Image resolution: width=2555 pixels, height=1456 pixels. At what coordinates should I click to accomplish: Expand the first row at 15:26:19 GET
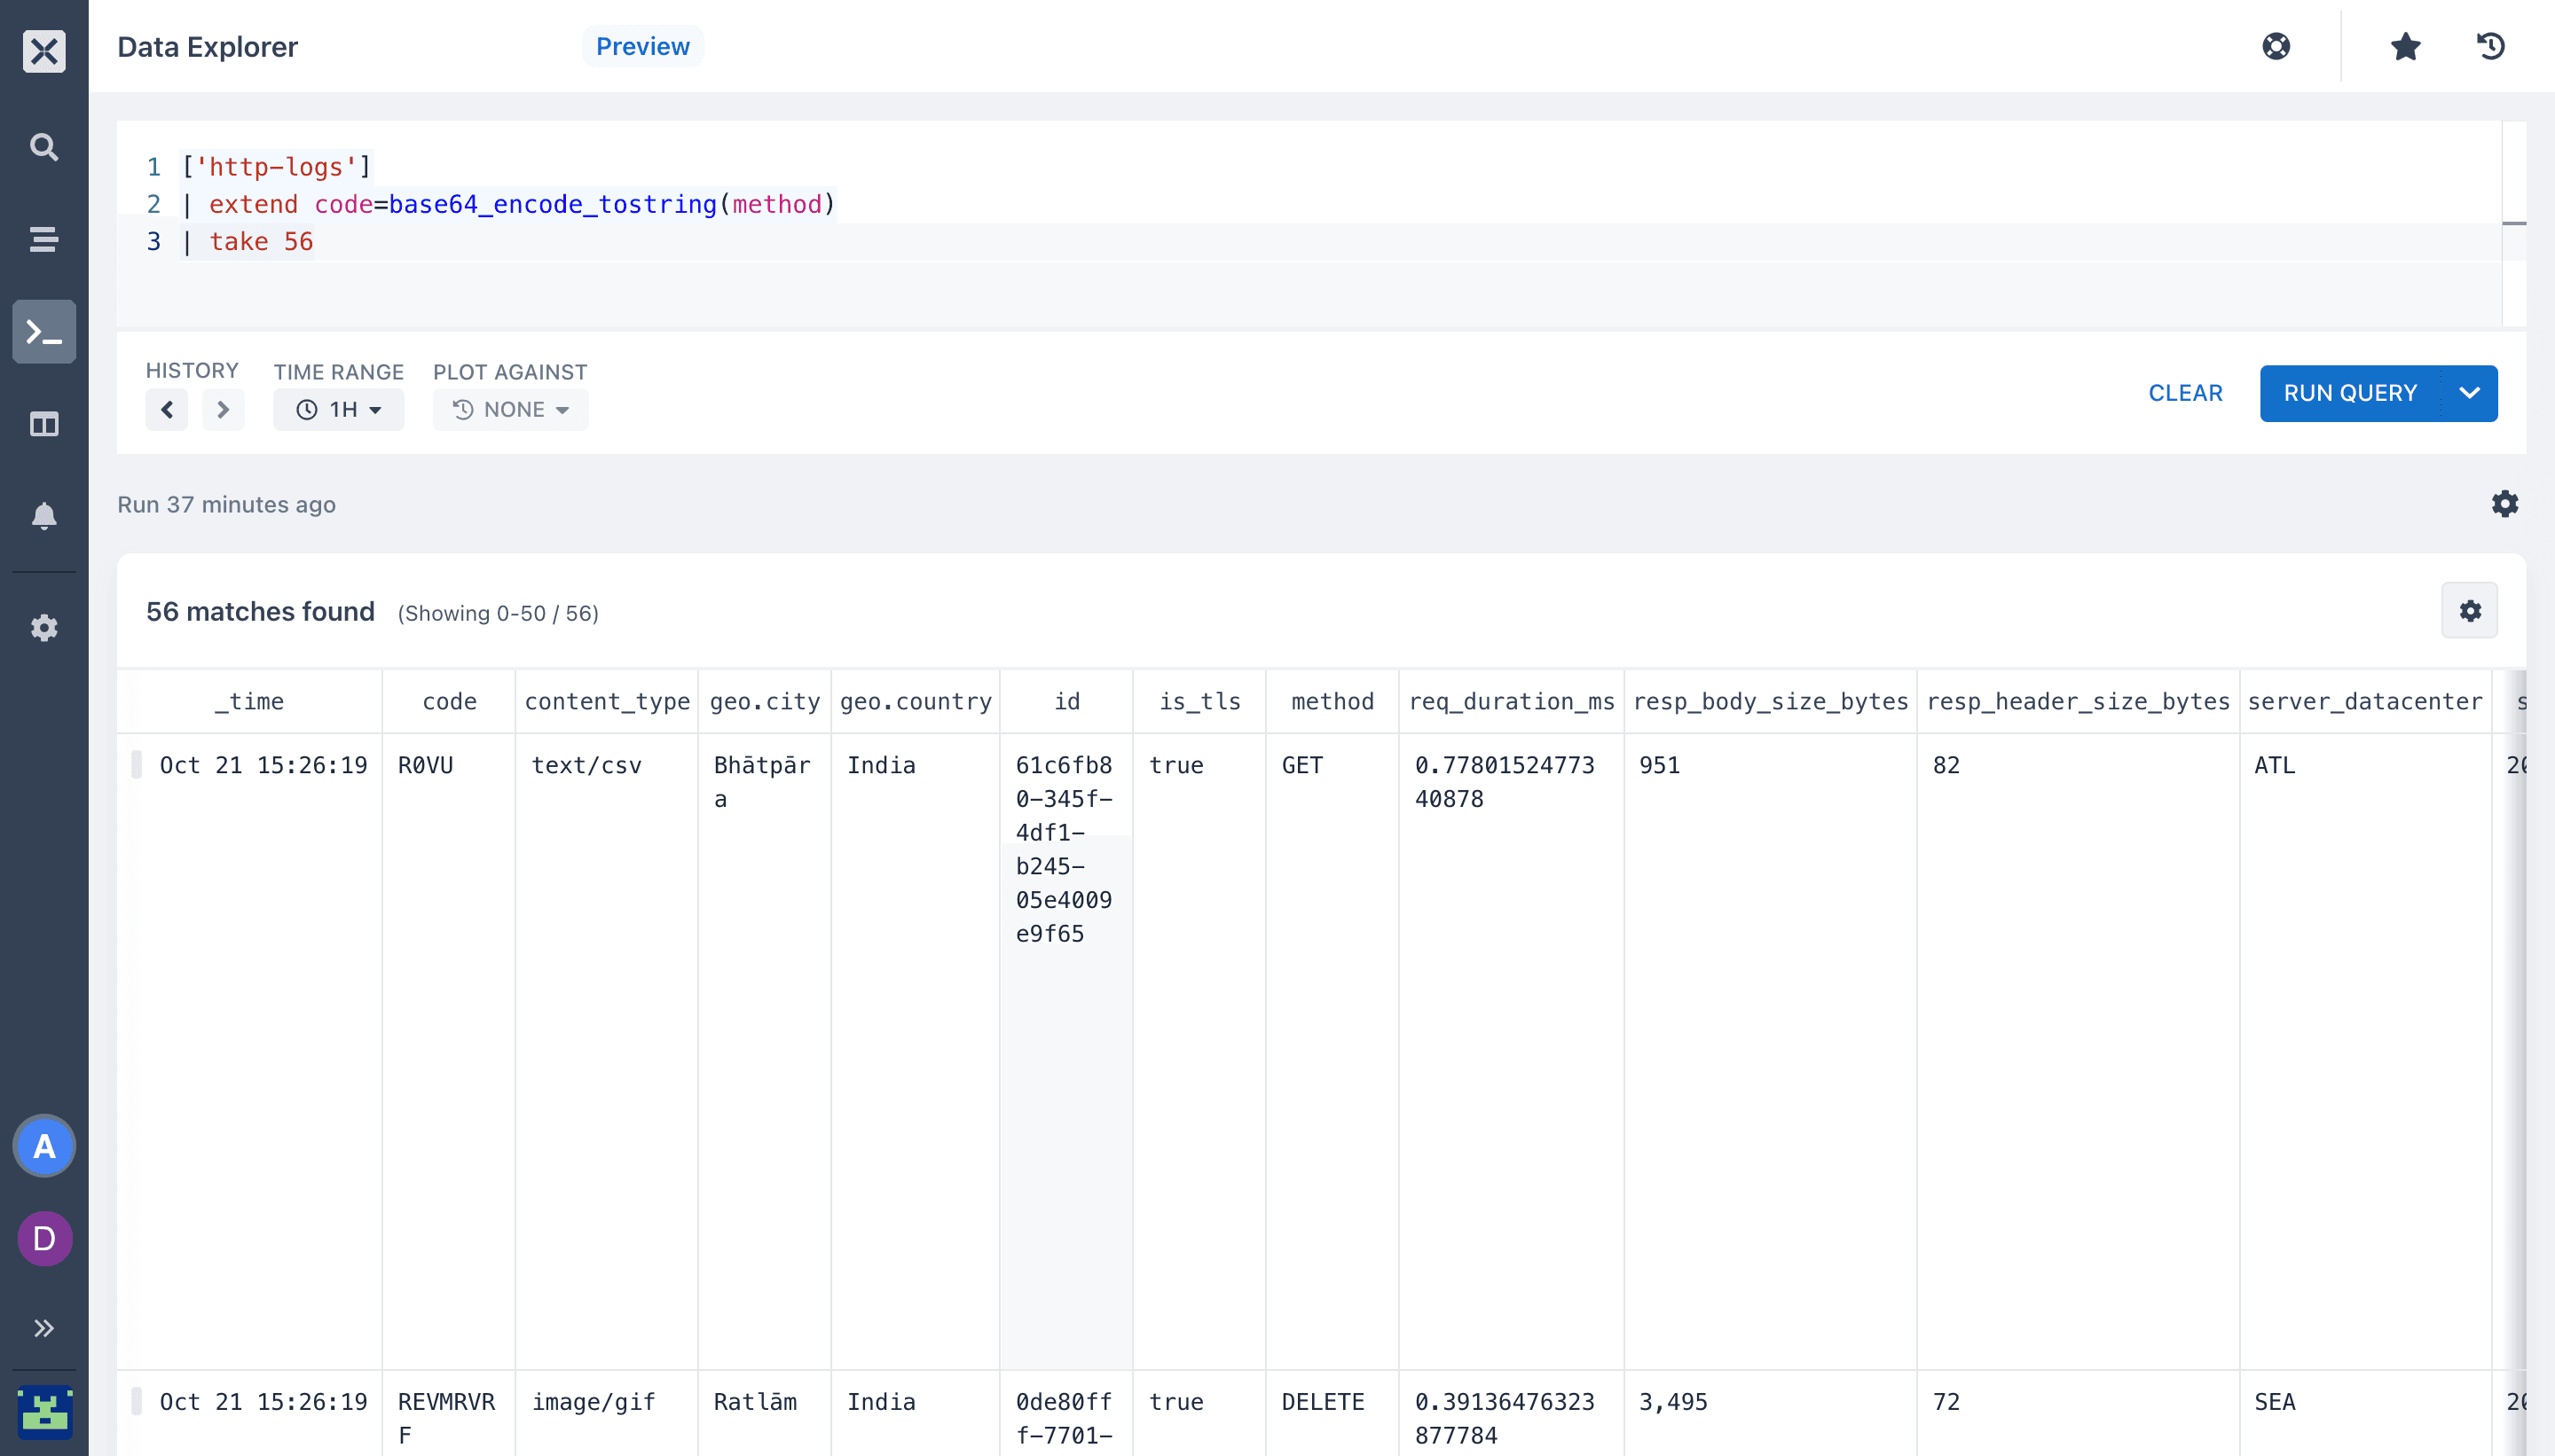click(x=137, y=764)
